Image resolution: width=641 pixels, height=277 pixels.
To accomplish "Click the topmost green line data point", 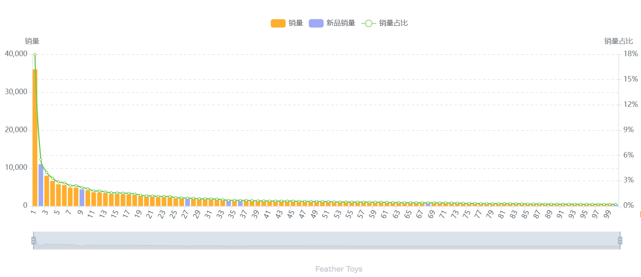I will point(35,55).
